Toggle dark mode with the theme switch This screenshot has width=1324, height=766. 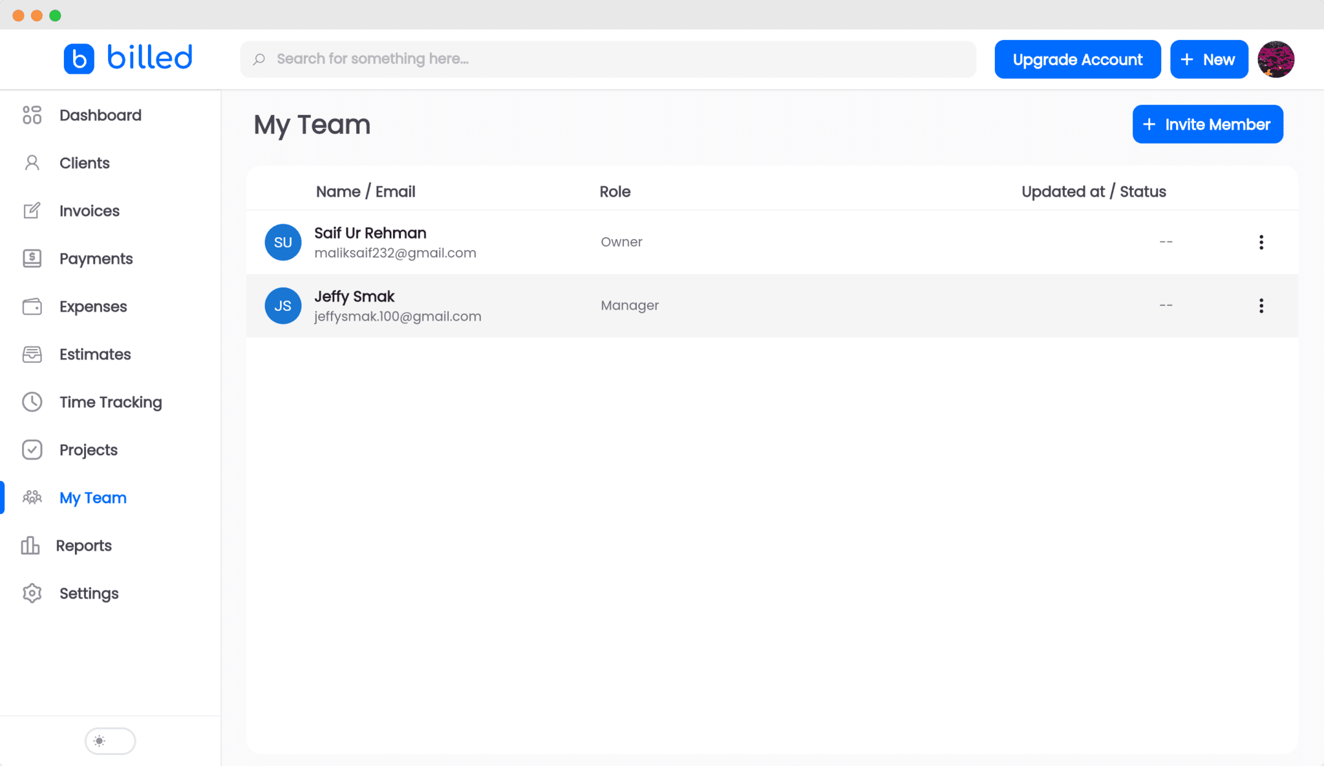pyautogui.click(x=110, y=741)
